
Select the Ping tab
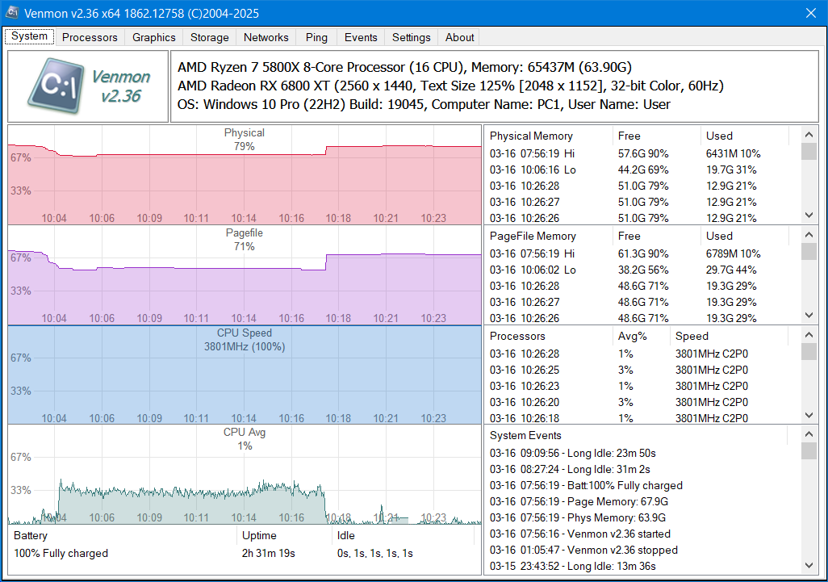[316, 37]
